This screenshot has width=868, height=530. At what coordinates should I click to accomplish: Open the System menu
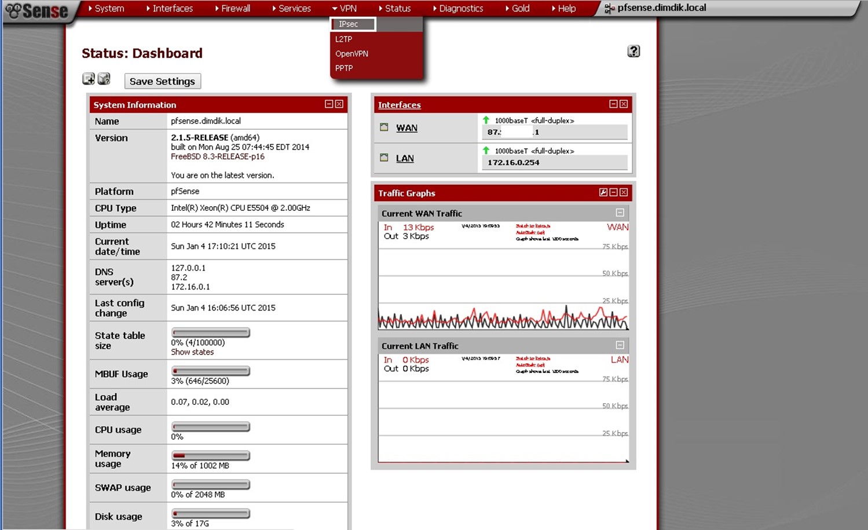pyautogui.click(x=106, y=9)
